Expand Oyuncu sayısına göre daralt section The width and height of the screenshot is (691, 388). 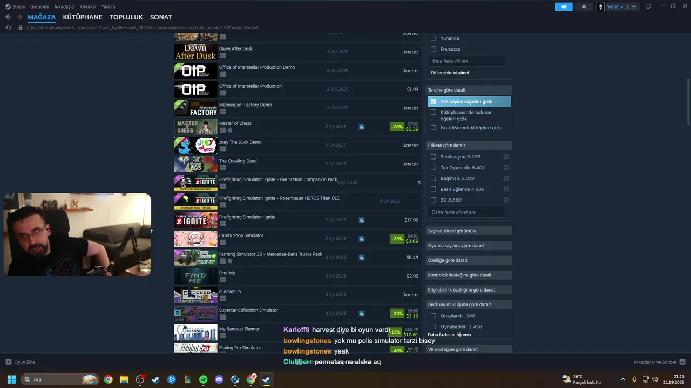point(469,246)
